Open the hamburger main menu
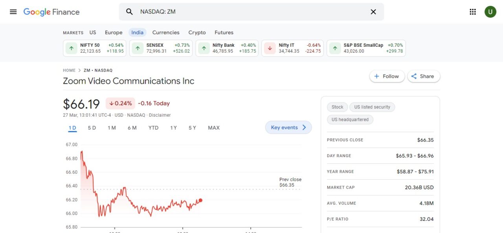503x233 pixels. [x=13, y=12]
